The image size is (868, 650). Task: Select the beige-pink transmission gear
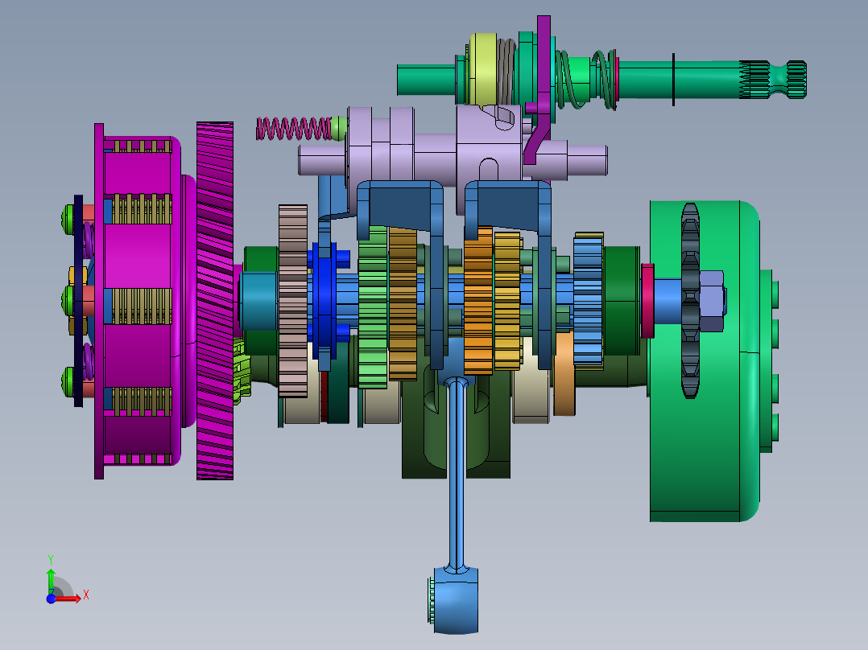click(x=293, y=301)
